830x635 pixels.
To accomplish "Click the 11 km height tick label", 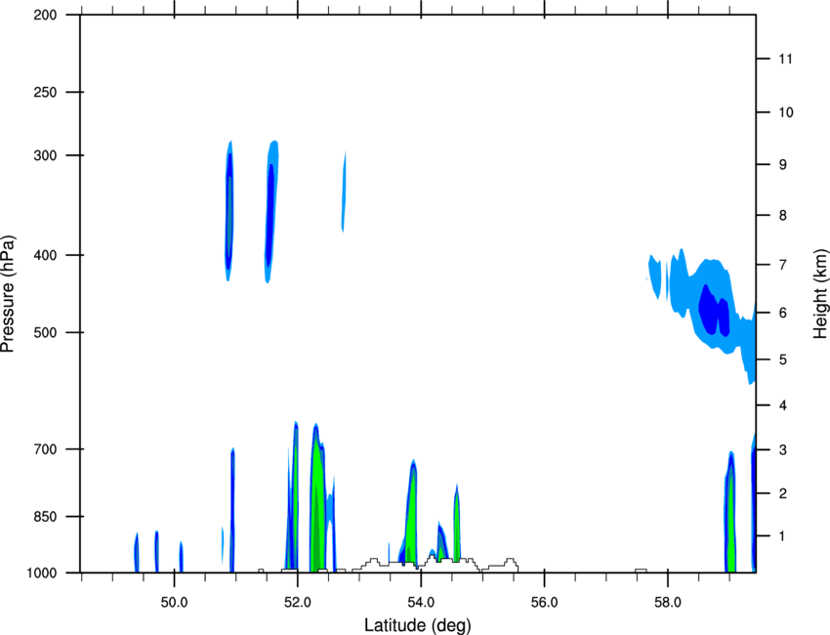I will point(785,59).
